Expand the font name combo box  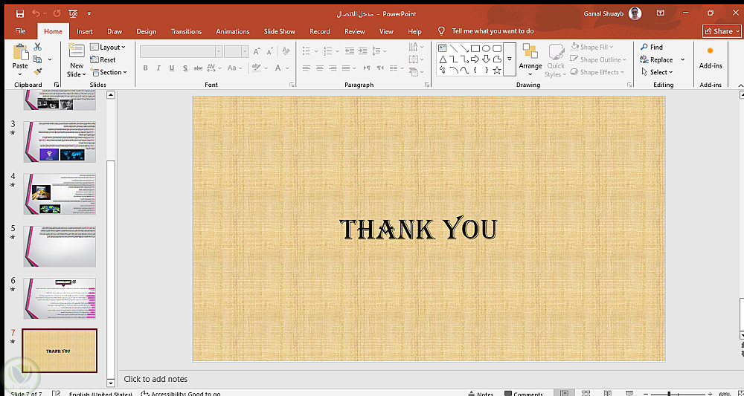pos(219,51)
